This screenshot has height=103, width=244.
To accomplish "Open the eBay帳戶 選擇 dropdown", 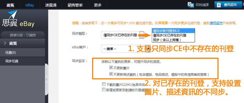I will coord(126,49).
